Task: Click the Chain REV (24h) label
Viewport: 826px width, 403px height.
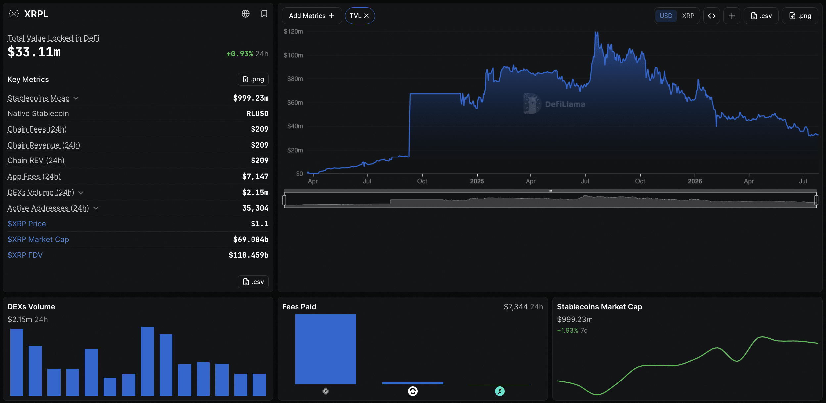Action: click(36, 160)
